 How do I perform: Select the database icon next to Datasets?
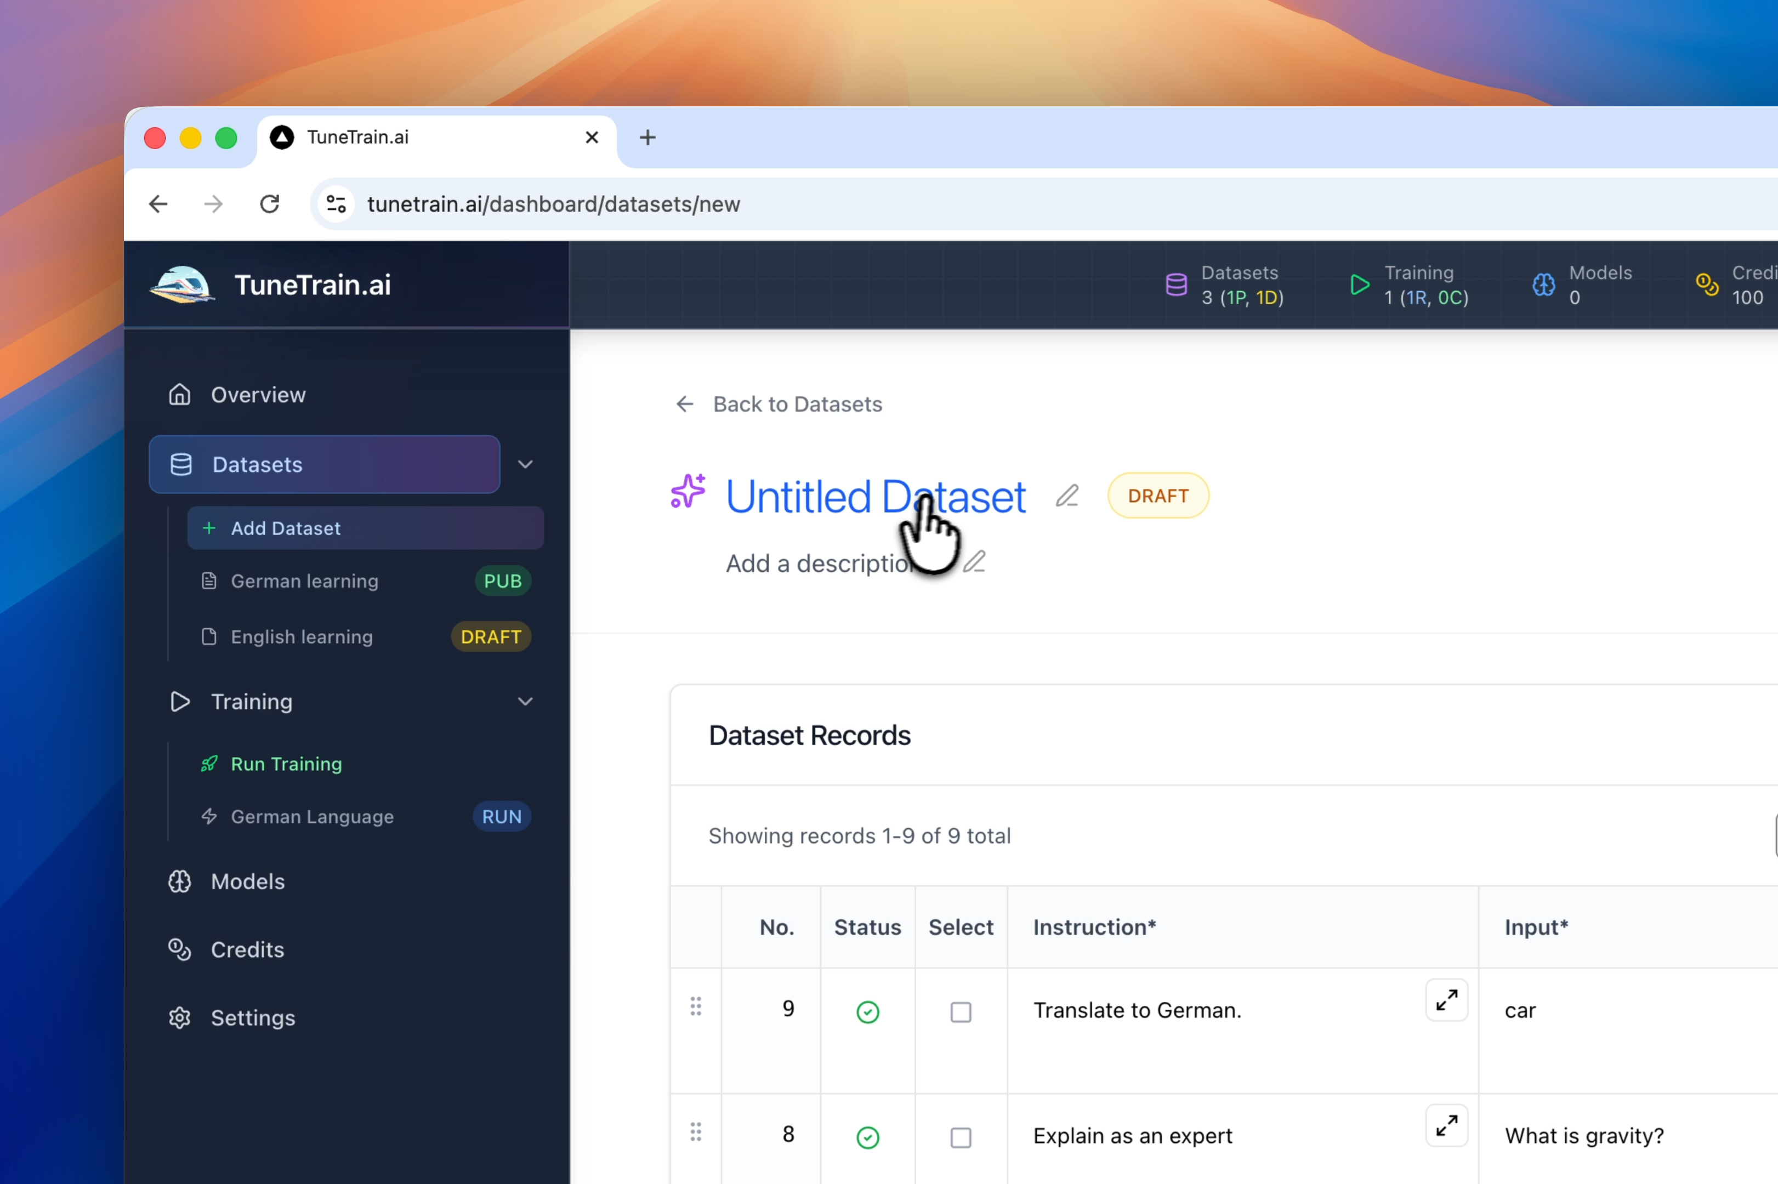[x=180, y=464]
